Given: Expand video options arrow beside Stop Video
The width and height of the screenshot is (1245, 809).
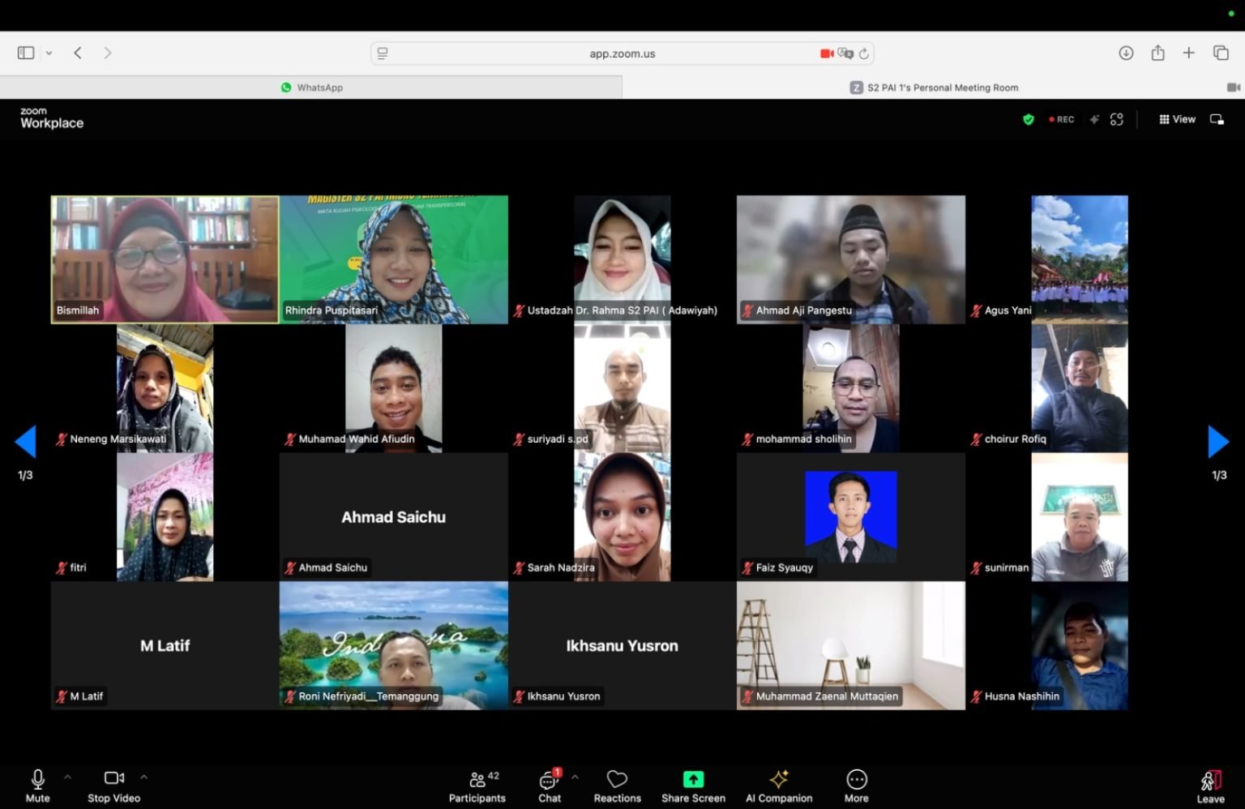Looking at the screenshot, I should [143, 777].
